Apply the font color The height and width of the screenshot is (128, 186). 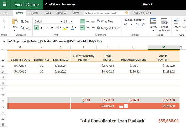tap(72, 28)
